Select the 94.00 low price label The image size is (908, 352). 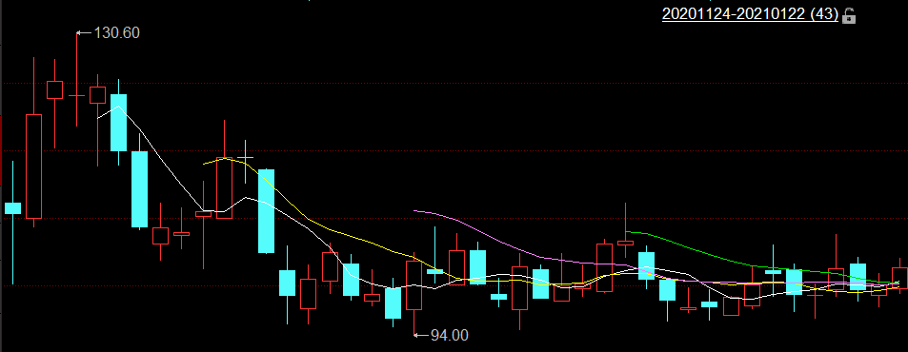[x=450, y=335]
